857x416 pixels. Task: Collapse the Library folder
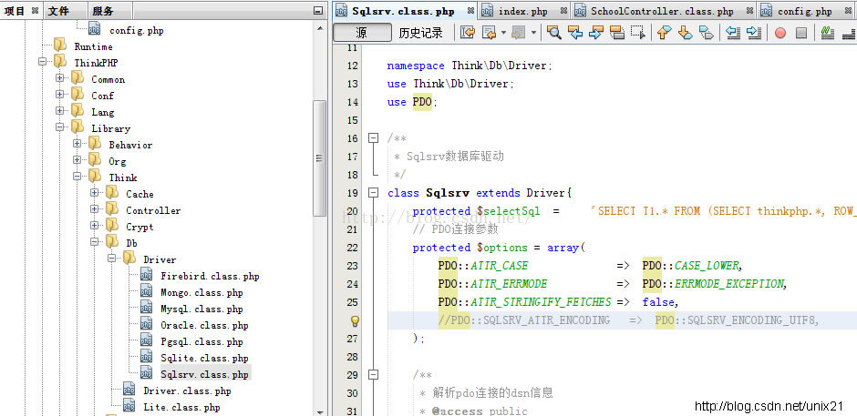(59, 127)
